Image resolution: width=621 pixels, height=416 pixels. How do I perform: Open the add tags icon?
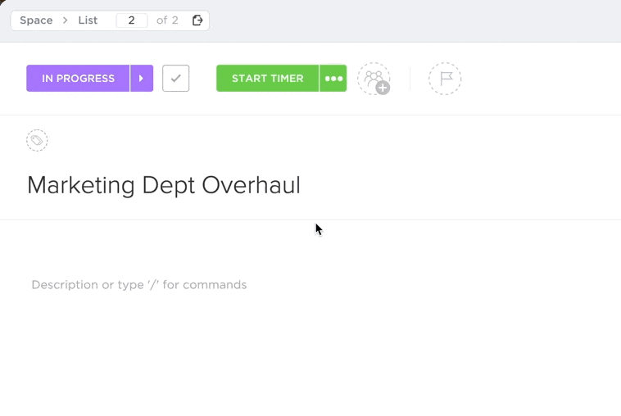(37, 141)
